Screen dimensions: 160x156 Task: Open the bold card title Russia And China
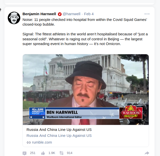pyautogui.click(x=59, y=130)
